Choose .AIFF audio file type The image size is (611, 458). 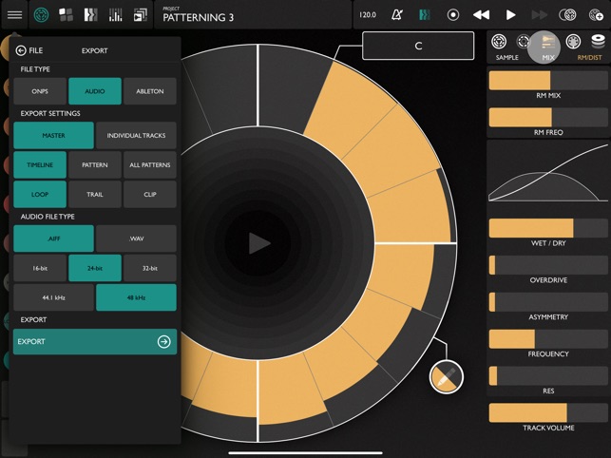54,239
